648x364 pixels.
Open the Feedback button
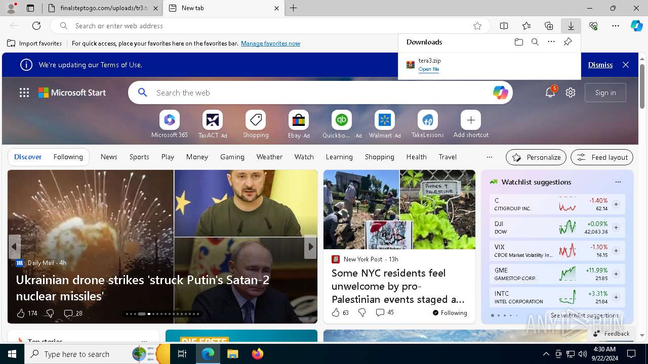(611, 333)
